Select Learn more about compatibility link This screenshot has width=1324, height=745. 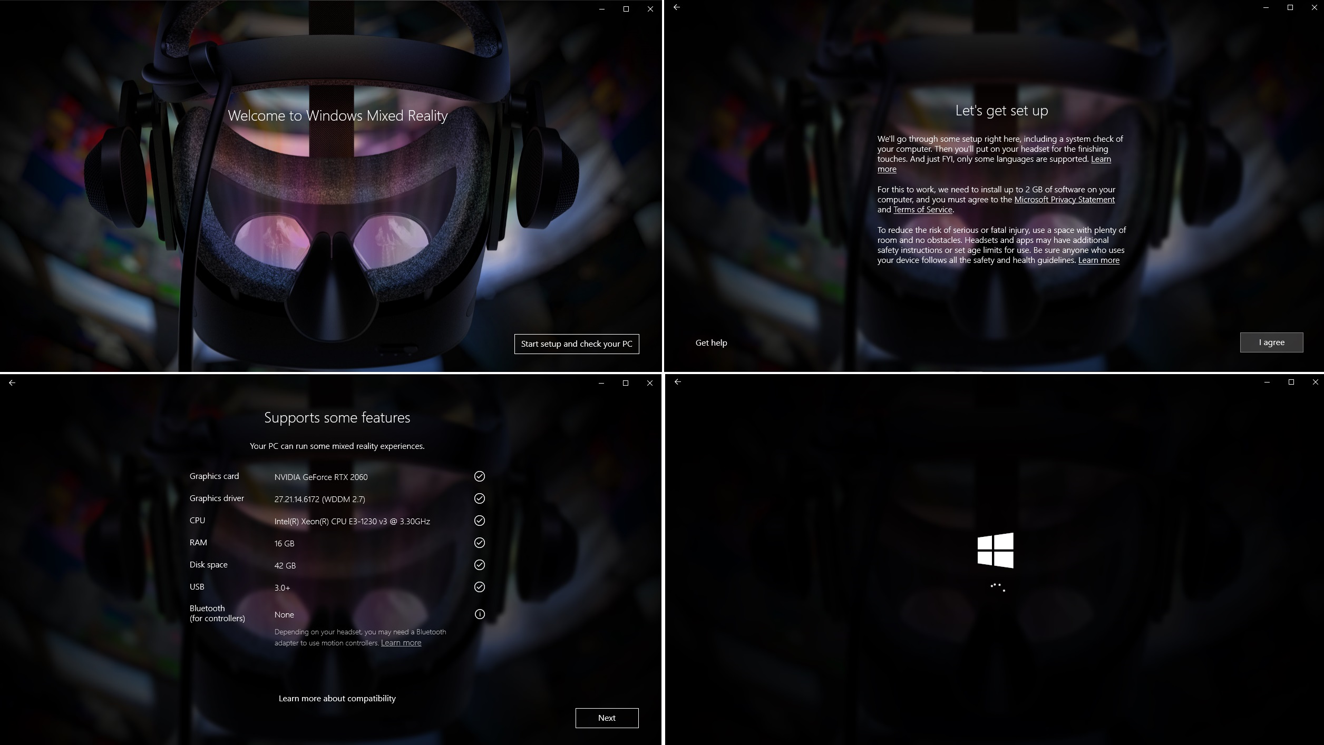pyautogui.click(x=337, y=698)
